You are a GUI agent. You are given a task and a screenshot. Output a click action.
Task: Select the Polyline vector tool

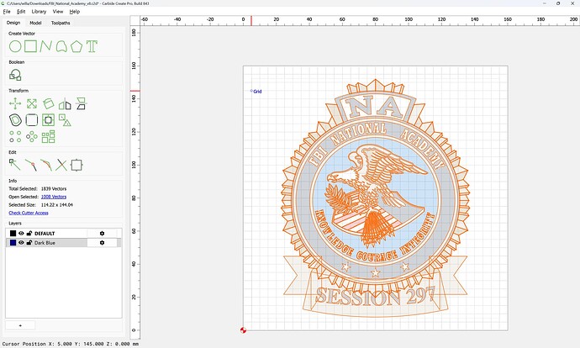click(46, 46)
